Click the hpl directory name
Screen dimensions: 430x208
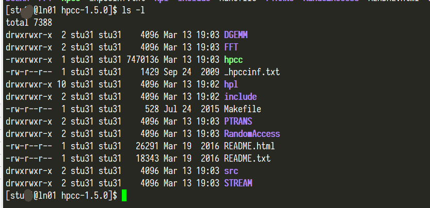click(231, 84)
